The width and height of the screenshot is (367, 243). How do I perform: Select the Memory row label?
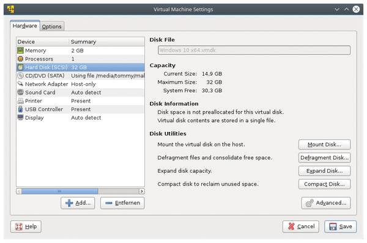pyautogui.click(x=35, y=51)
